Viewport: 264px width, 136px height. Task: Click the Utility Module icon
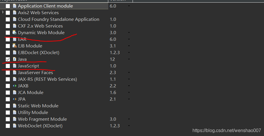(14, 113)
